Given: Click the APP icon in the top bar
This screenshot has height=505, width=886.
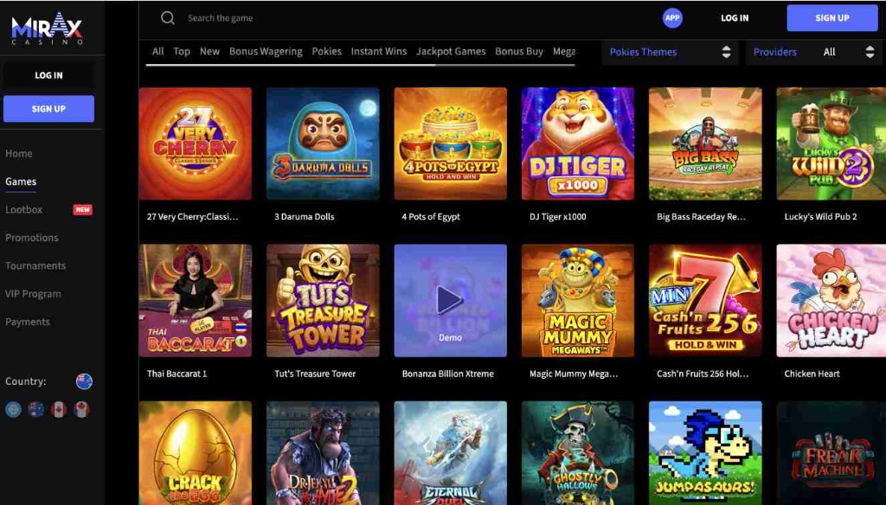Looking at the screenshot, I should click(x=672, y=18).
